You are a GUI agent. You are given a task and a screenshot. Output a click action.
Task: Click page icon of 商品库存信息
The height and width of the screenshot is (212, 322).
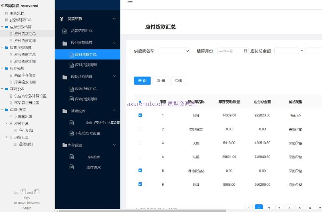11,75
